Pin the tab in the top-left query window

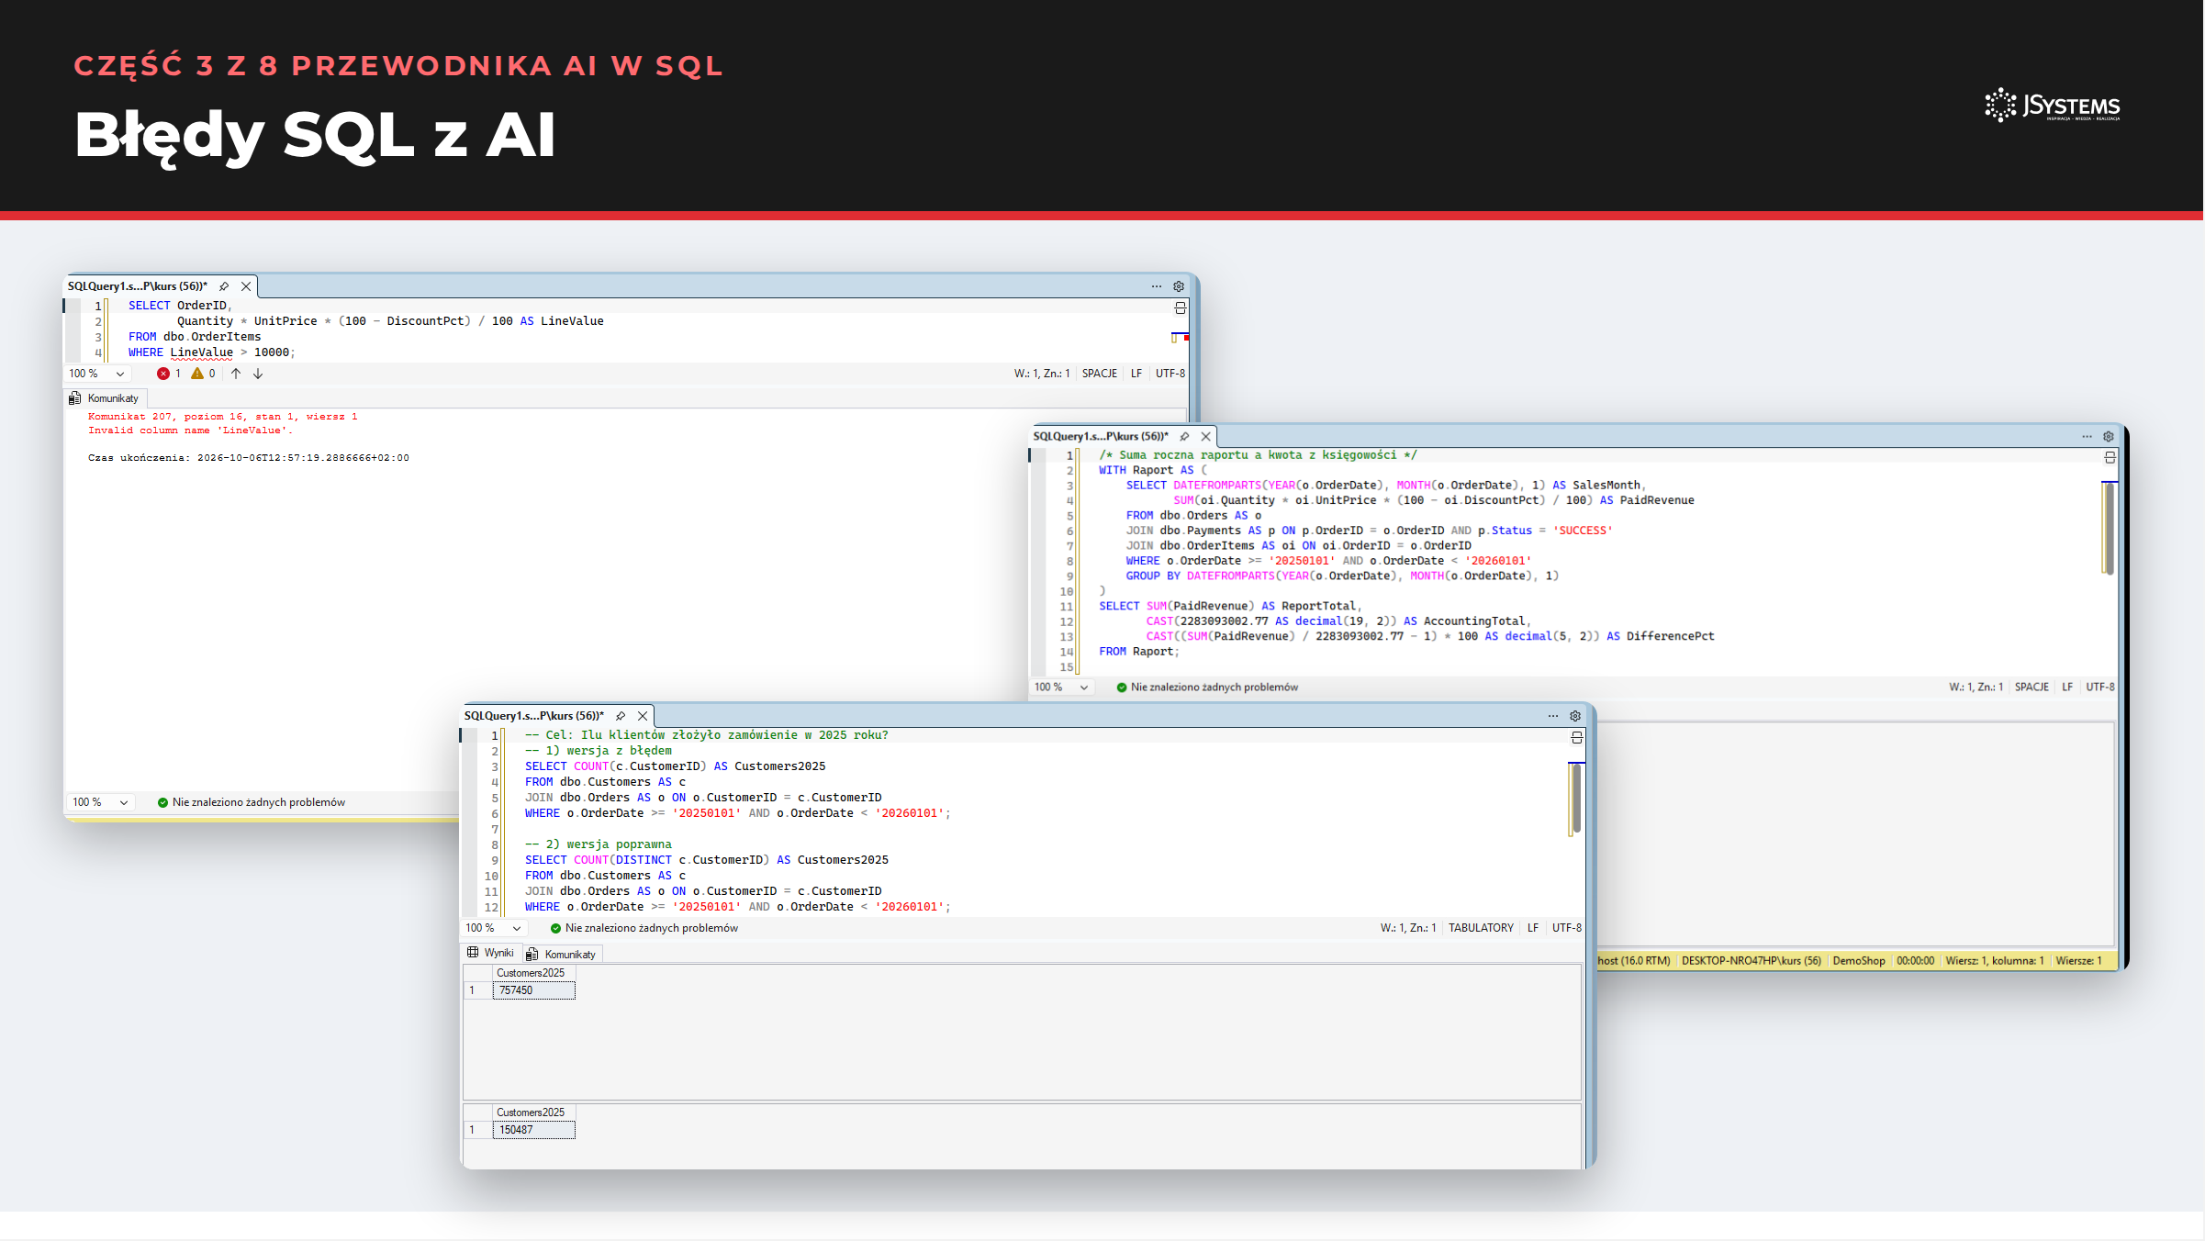224,286
